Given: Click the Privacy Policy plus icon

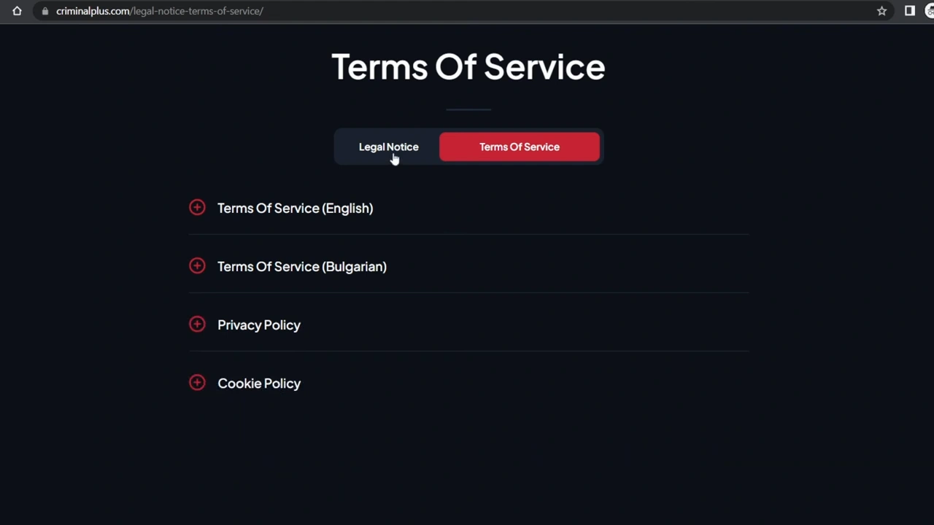Looking at the screenshot, I should tap(197, 324).
